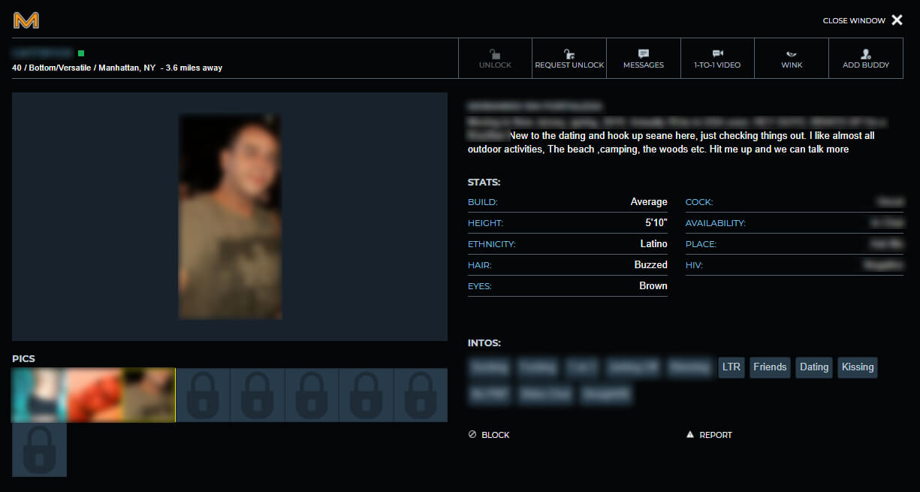This screenshot has width=920, height=492.
Task: Click the Dating tag in Intos
Action: pyautogui.click(x=814, y=367)
